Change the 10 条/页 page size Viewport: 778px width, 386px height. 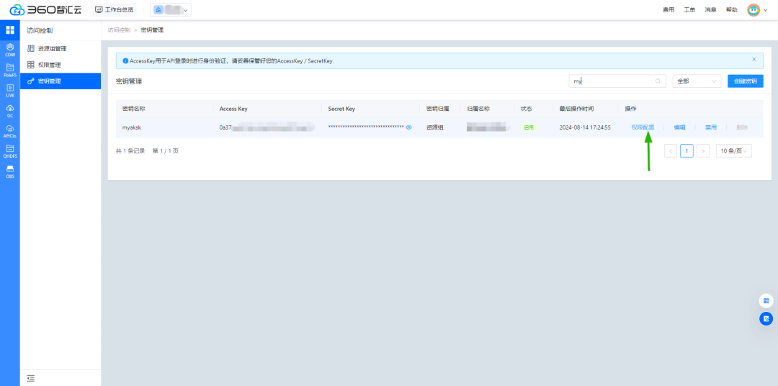pos(734,151)
